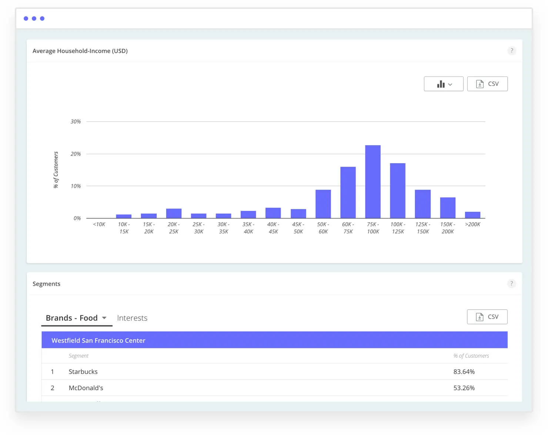Export chart data via the CSV button

[x=487, y=84]
